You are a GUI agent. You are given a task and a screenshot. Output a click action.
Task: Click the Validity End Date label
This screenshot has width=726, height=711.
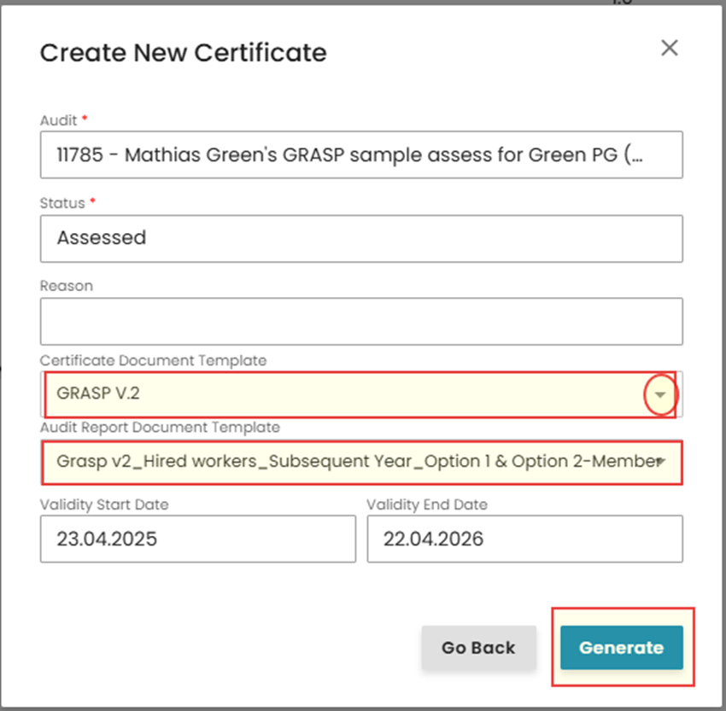[427, 504]
